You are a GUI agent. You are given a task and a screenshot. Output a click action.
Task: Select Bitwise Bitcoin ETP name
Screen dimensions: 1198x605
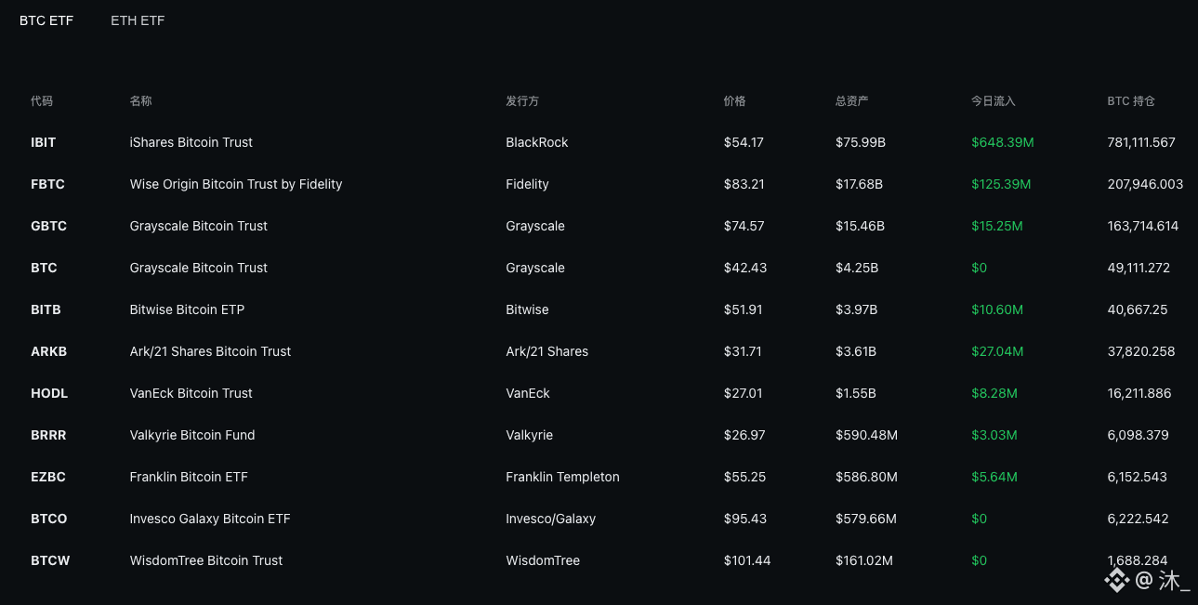[187, 309]
